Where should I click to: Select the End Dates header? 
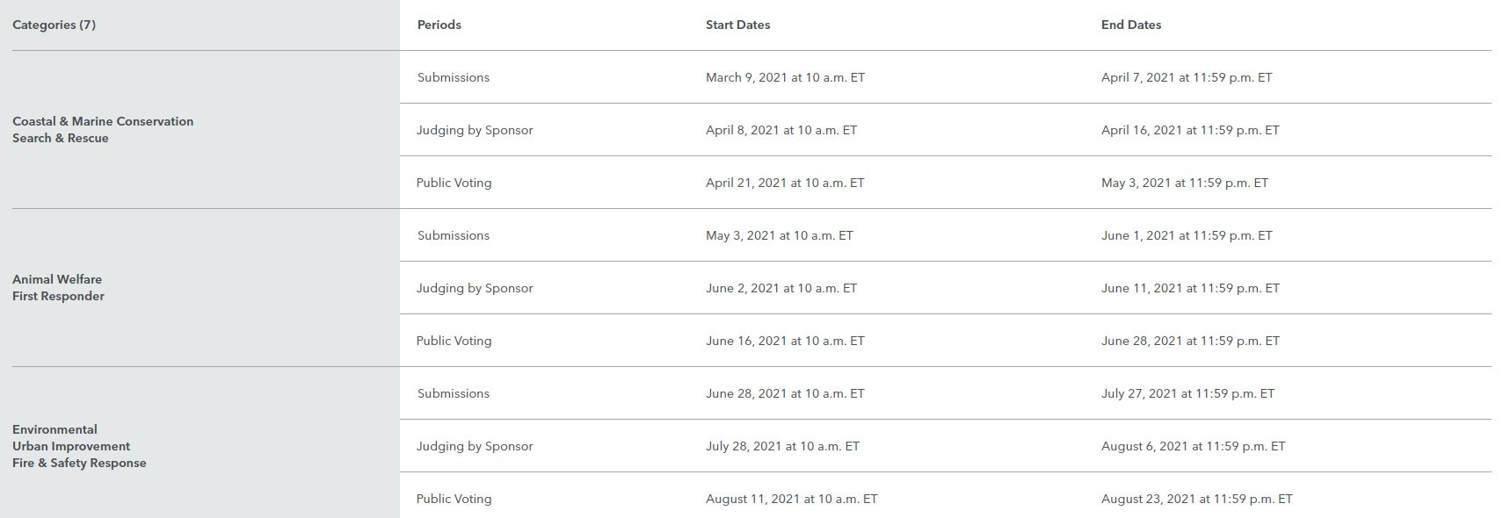[1130, 25]
